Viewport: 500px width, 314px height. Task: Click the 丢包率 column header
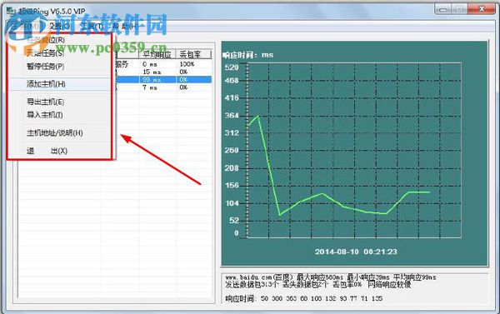tap(193, 54)
